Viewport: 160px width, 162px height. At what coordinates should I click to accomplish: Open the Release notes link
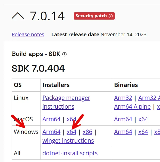[28, 35]
